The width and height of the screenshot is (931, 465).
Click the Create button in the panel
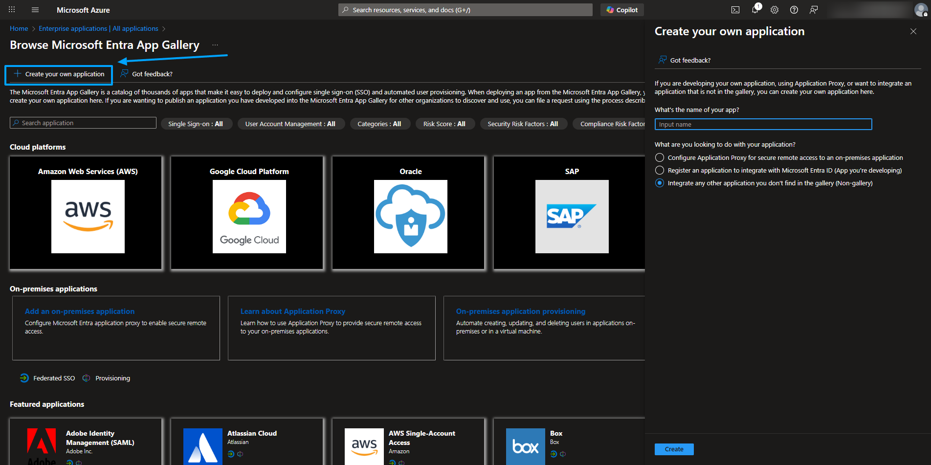pos(674,449)
